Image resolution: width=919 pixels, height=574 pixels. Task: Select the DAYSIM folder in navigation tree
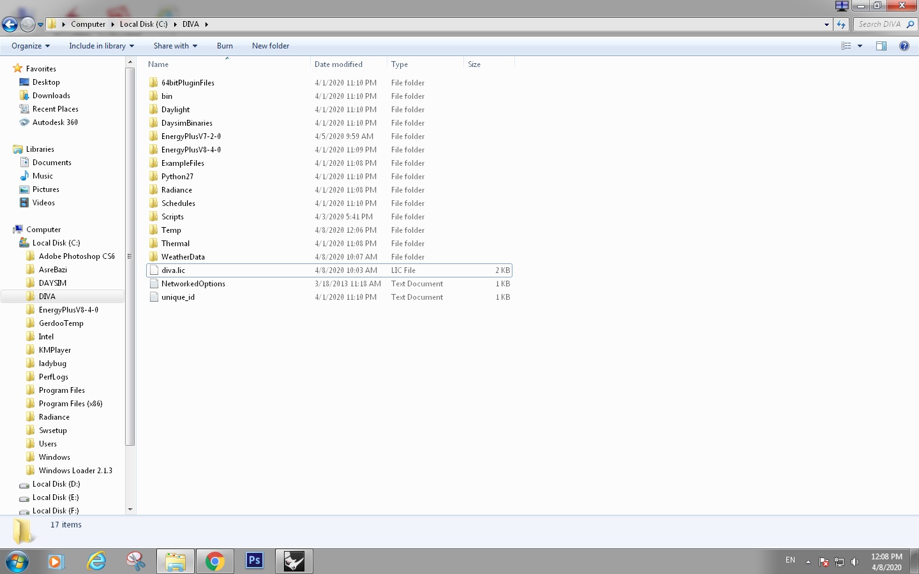click(x=52, y=283)
